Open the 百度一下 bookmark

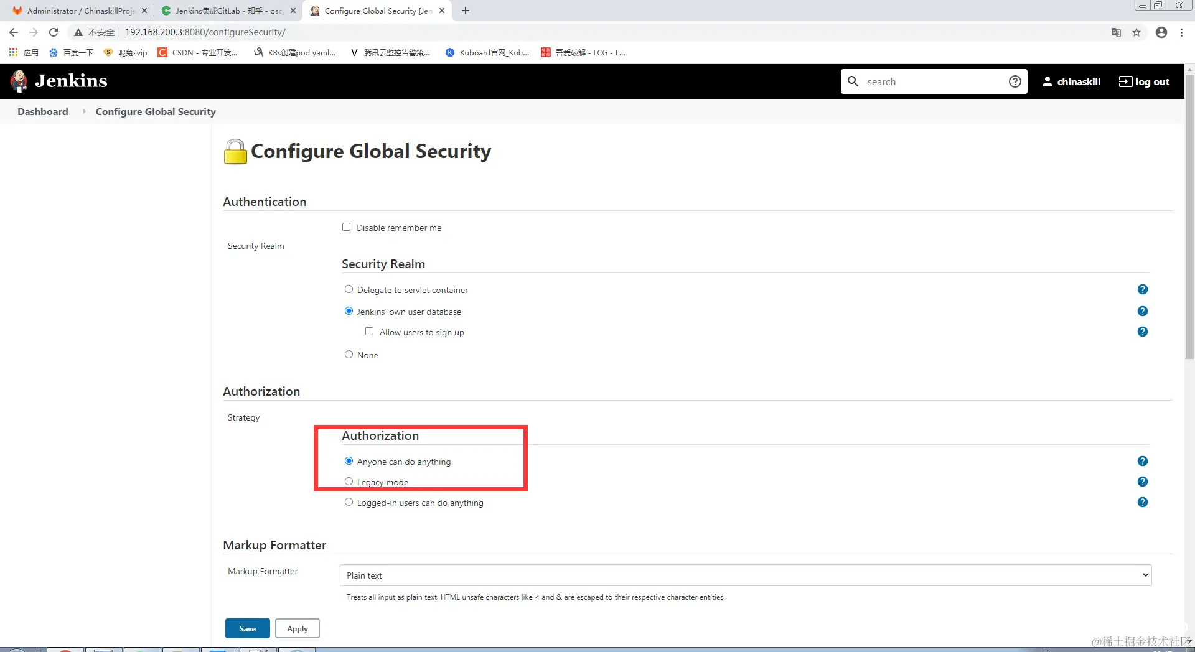pyautogui.click(x=71, y=52)
